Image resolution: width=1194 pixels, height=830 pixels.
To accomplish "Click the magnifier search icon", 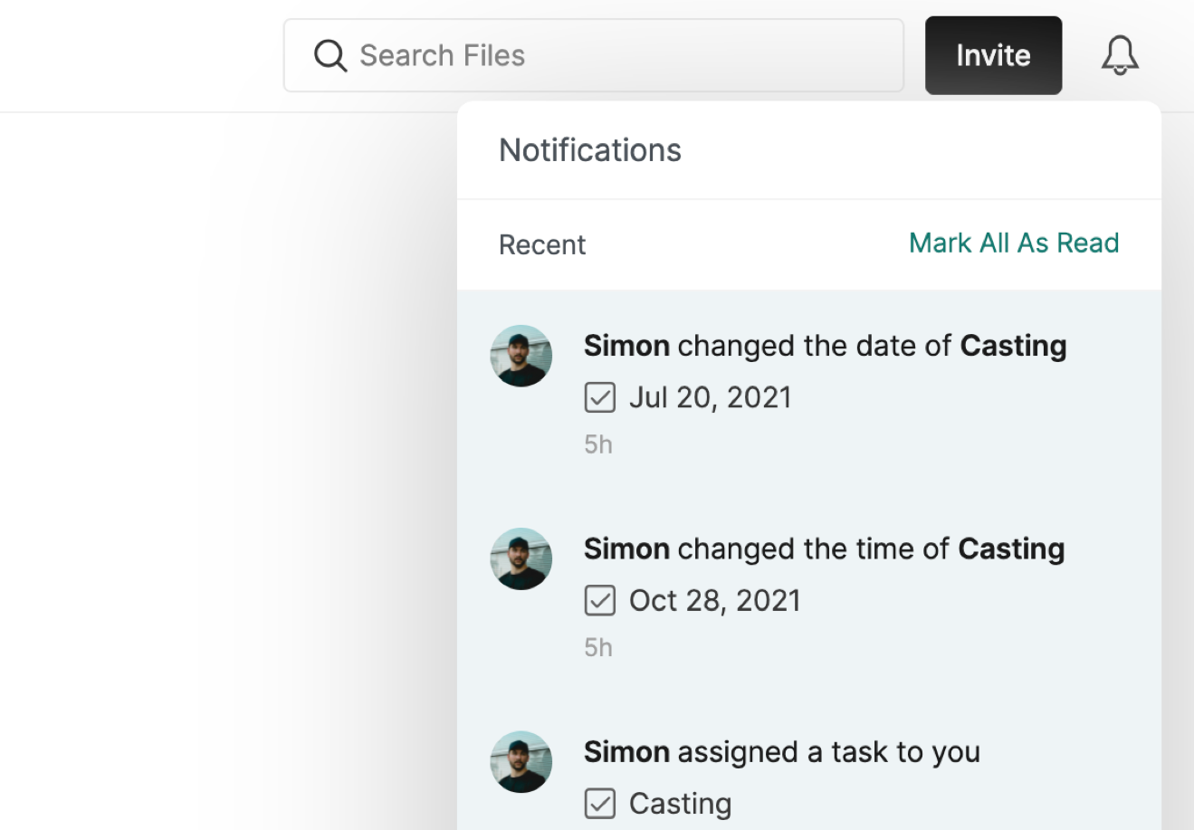I will 330,56.
